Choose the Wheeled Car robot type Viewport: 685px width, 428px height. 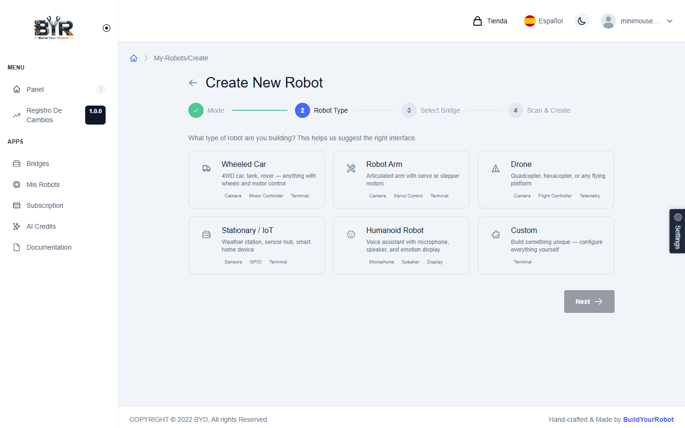[257, 180]
